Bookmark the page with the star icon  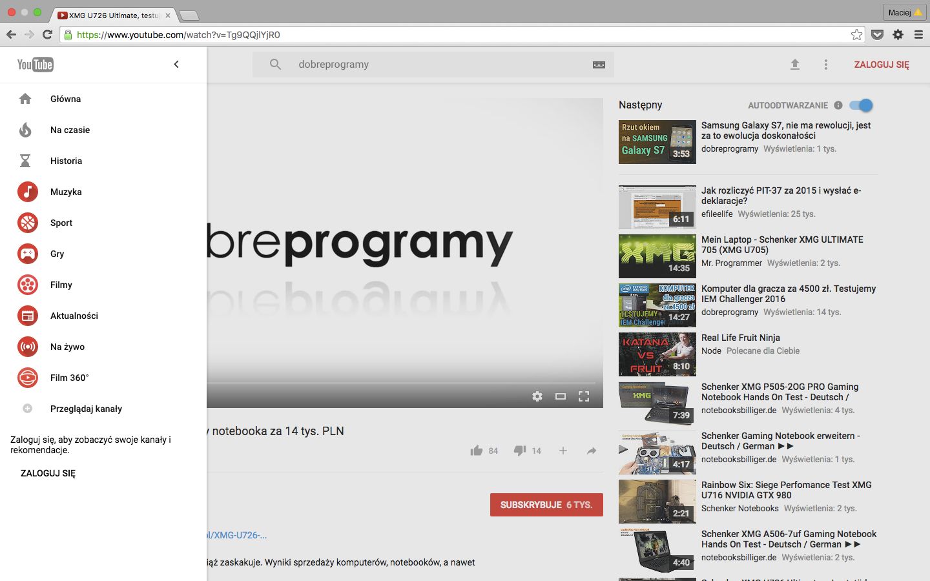(x=856, y=34)
